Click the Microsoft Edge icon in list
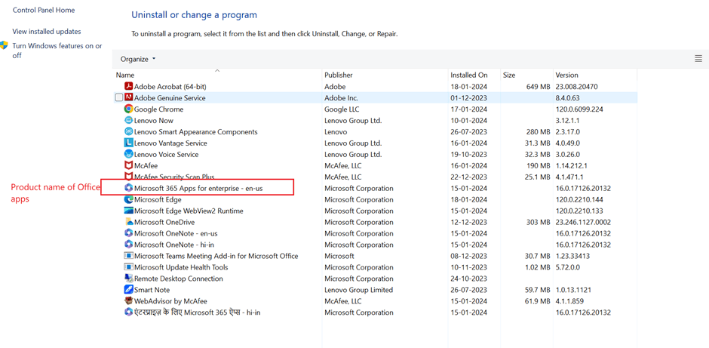709x348 pixels. 128,199
